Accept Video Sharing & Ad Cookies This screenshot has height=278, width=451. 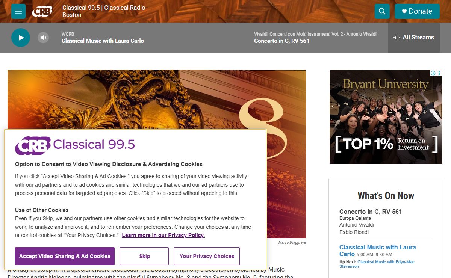65,256
